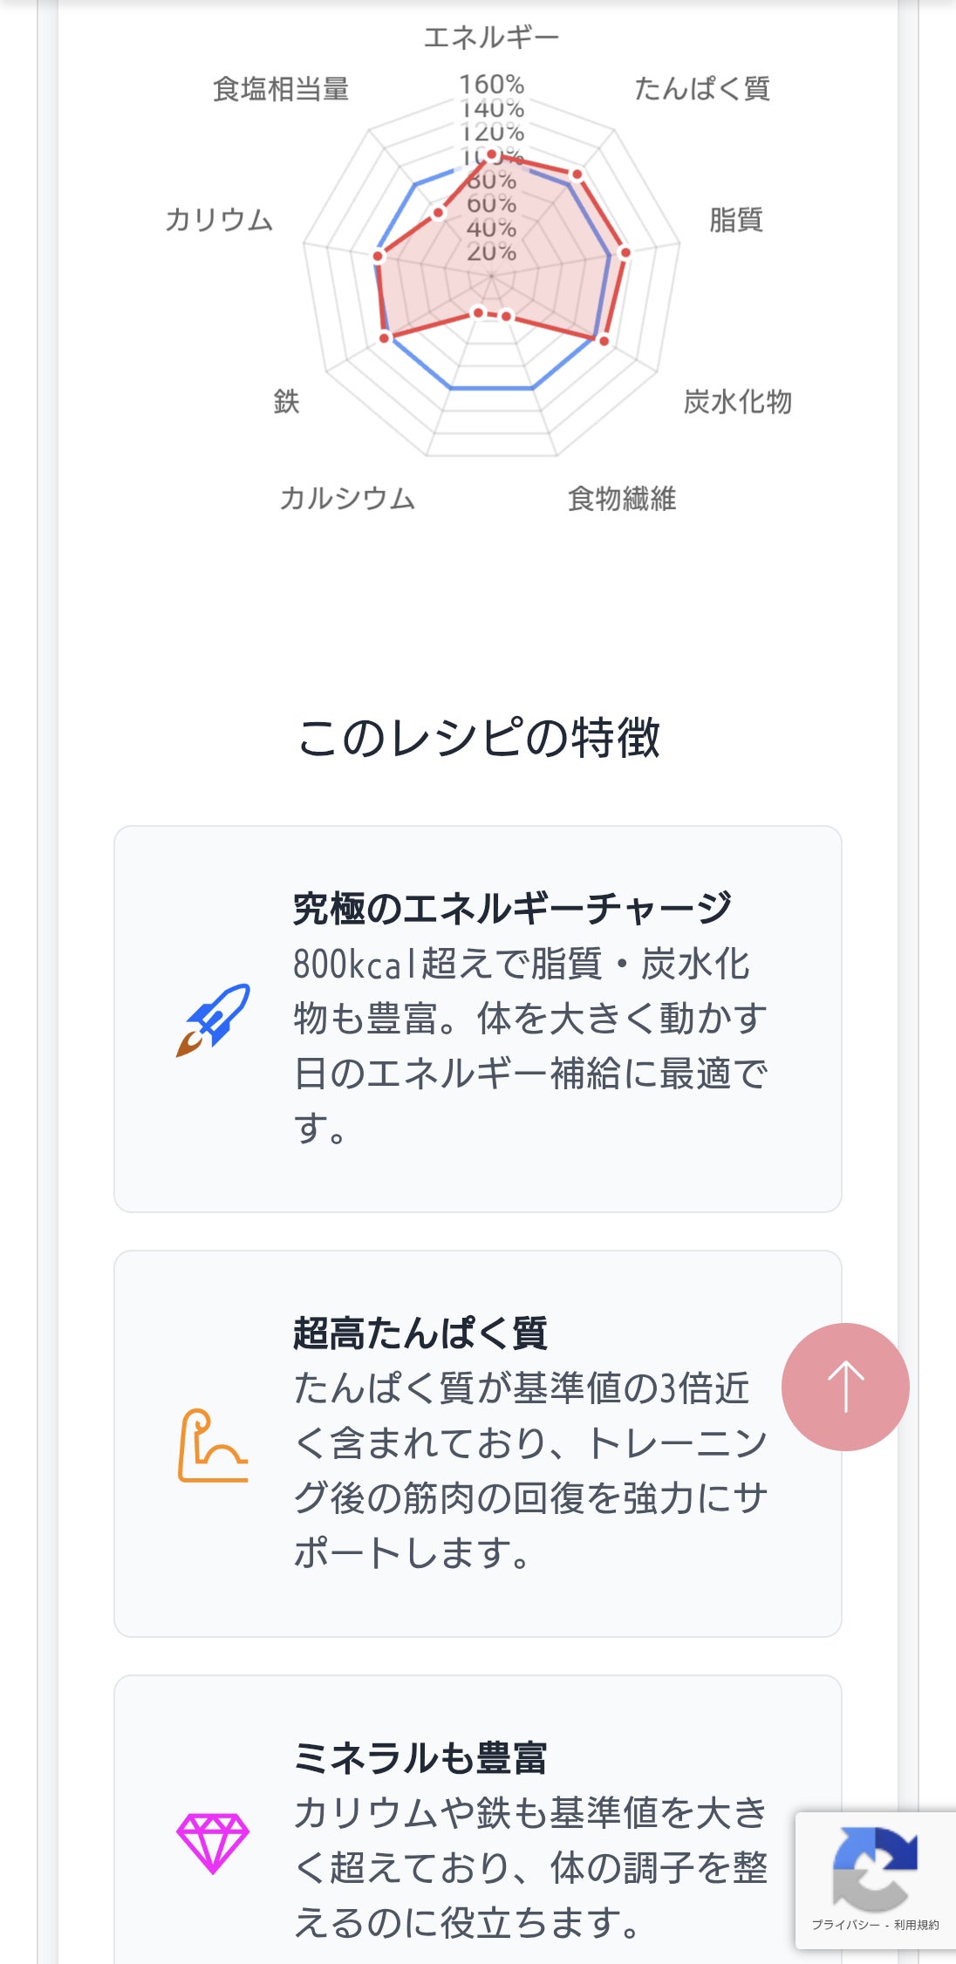Click the magenta diamond icon
Viewport: 956px width, 1964px height.
[x=213, y=1844]
